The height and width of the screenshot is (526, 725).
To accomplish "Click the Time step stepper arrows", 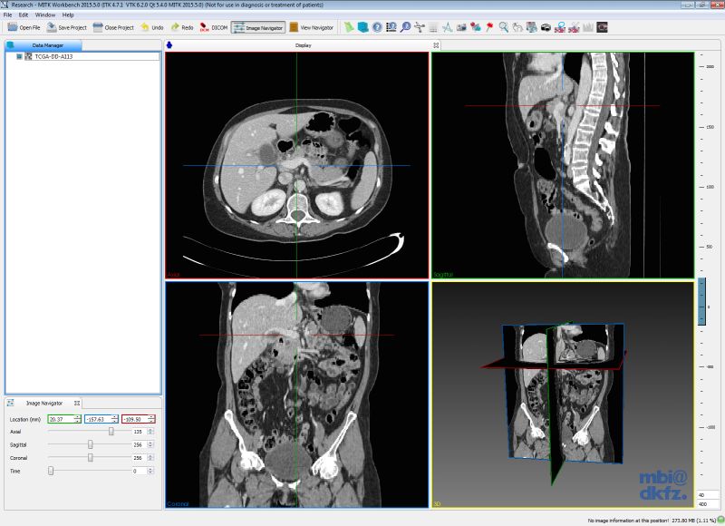I will pos(150,471).
